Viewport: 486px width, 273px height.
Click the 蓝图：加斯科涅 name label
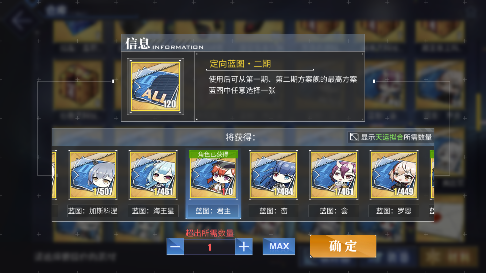point(93,211)
